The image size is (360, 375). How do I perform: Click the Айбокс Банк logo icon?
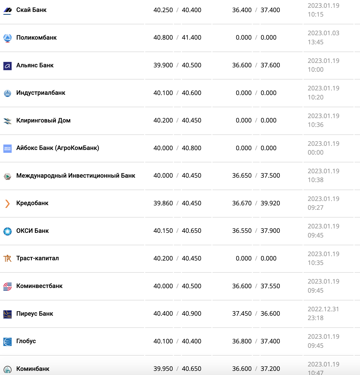(x=8, y=149)
